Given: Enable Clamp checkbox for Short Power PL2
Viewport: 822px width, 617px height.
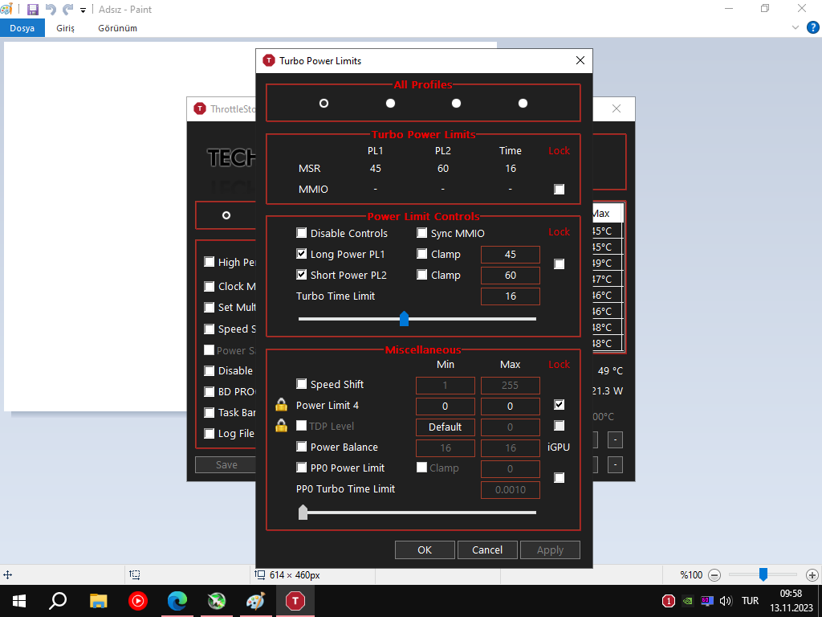Looking at the screenshot, I should coord(422,275).
